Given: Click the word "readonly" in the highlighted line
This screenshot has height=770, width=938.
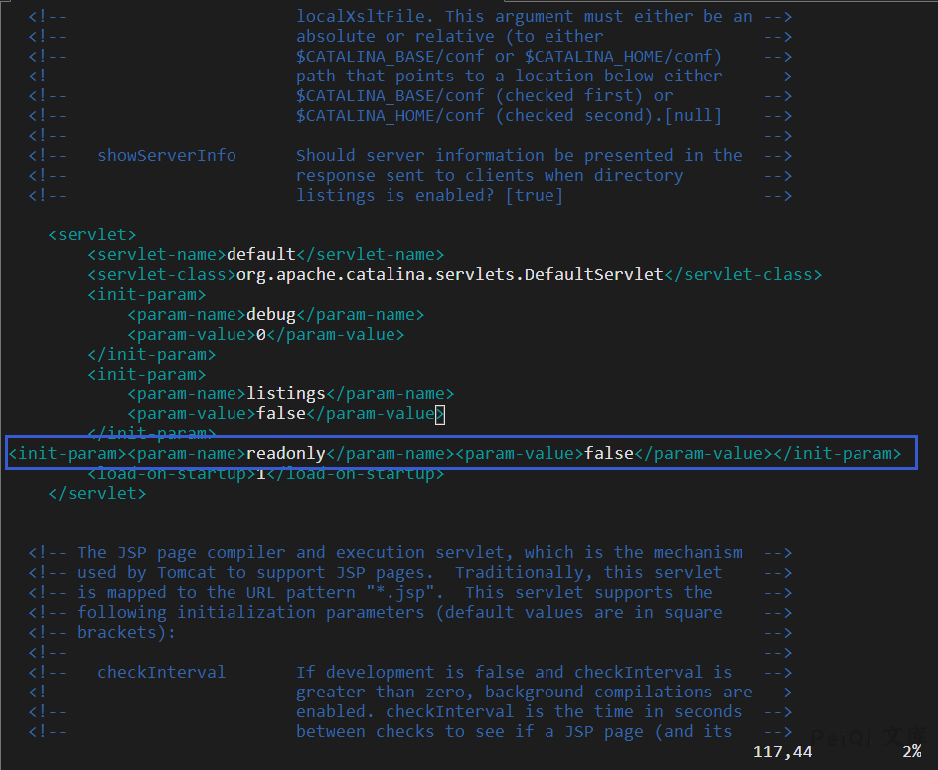Looking at the screenshot, I should point(285,454).
